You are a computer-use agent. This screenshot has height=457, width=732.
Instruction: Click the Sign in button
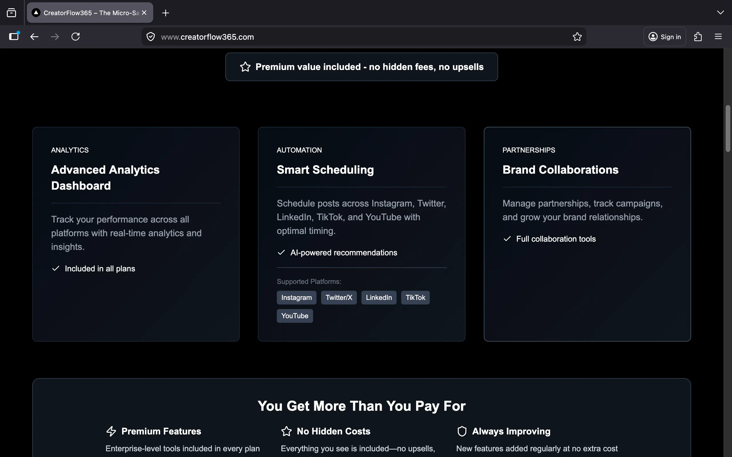point(665,37)
